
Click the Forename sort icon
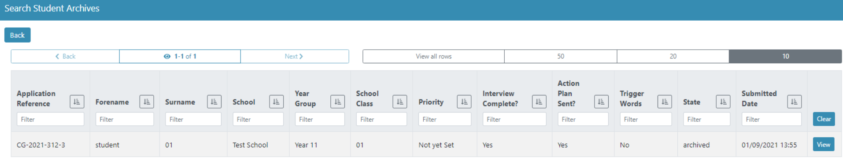[147, 102]
